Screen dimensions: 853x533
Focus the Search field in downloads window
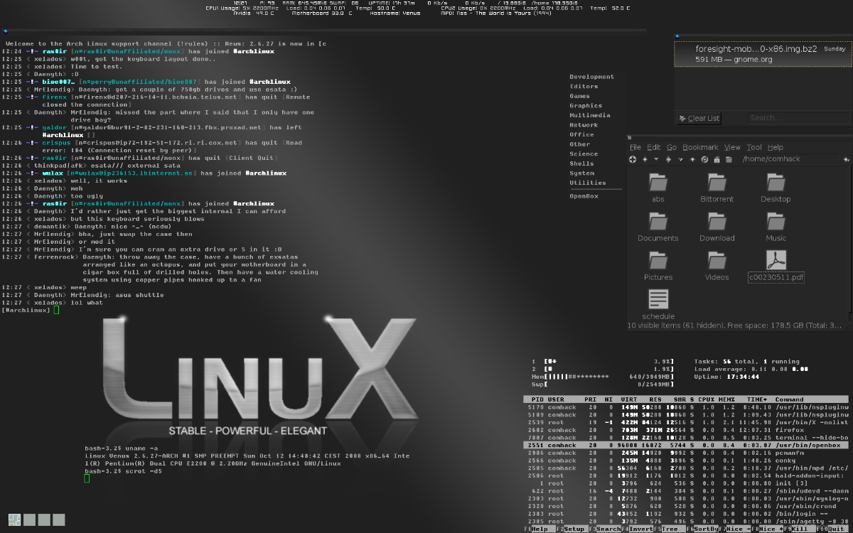pyautogui.click(x=797, y=118)
